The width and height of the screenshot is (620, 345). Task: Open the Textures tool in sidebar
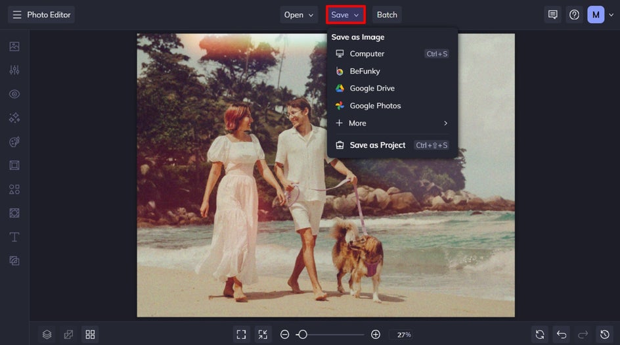tap(14, 261)
